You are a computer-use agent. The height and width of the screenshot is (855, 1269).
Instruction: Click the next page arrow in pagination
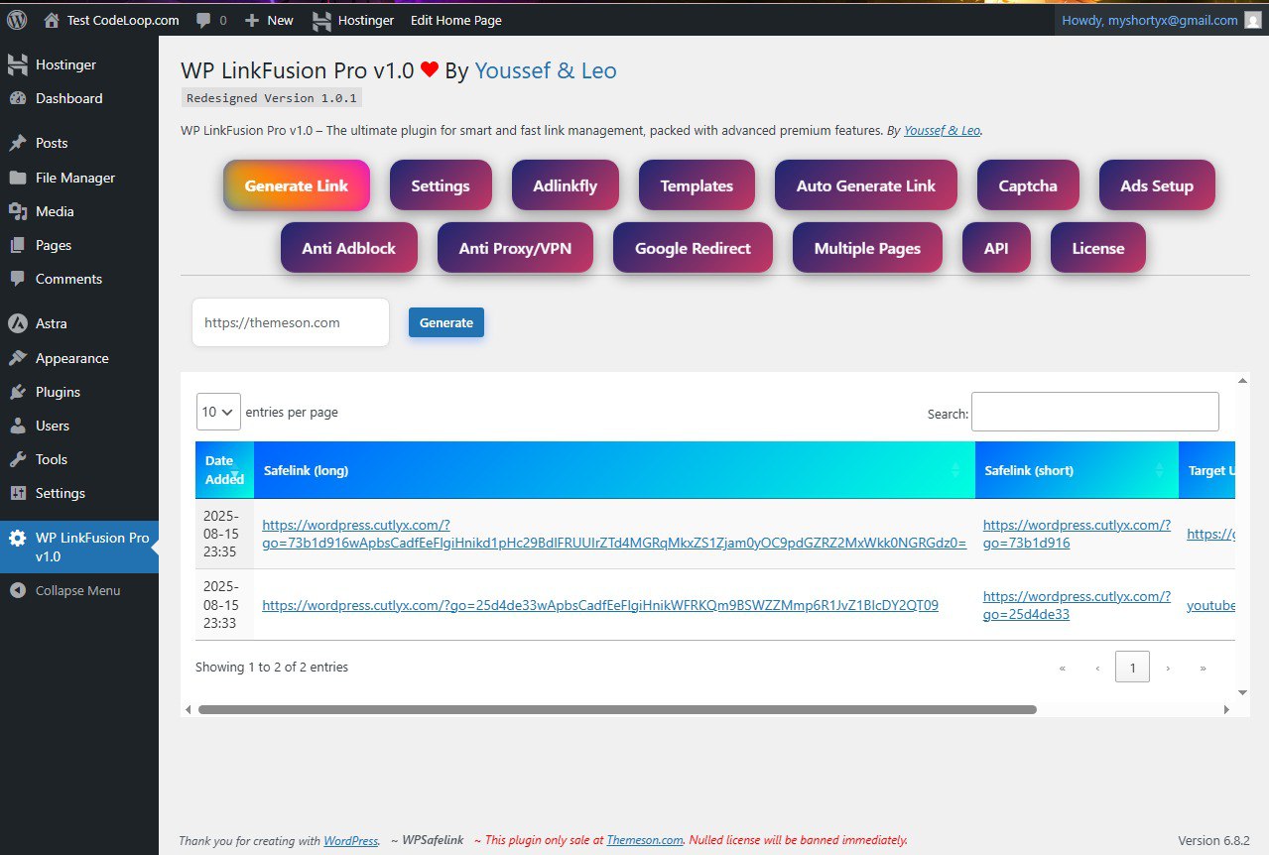coord(1168,668)
